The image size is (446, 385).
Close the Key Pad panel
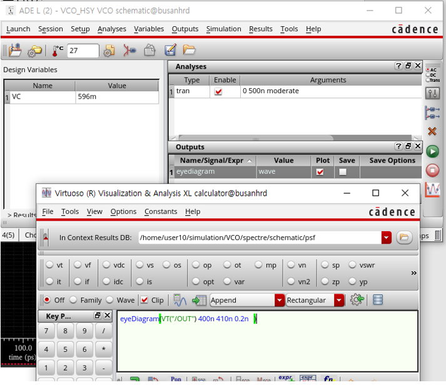point(107,316)
